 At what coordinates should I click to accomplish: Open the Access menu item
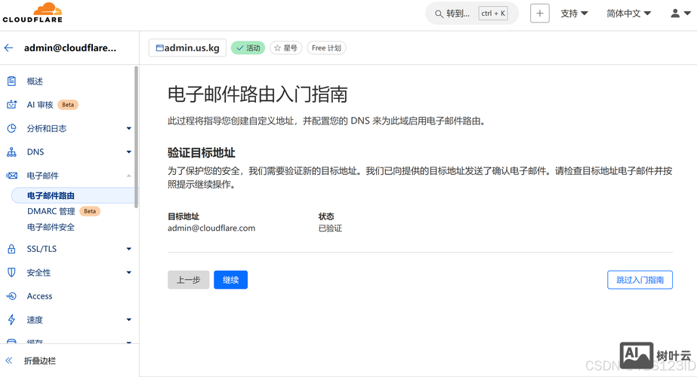[39, 296]
